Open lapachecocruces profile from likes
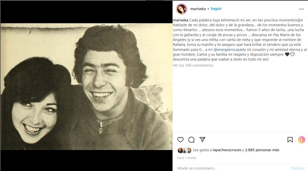Image resolution: width=308 pixels, height=171 pixels. pos(227,150)
